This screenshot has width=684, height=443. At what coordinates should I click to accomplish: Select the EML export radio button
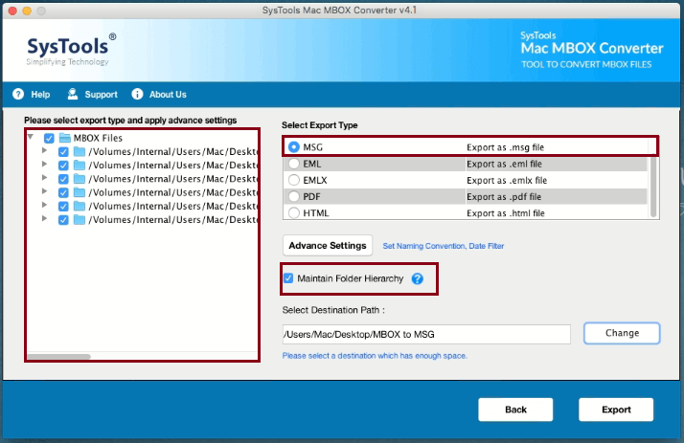pos(294,164)
